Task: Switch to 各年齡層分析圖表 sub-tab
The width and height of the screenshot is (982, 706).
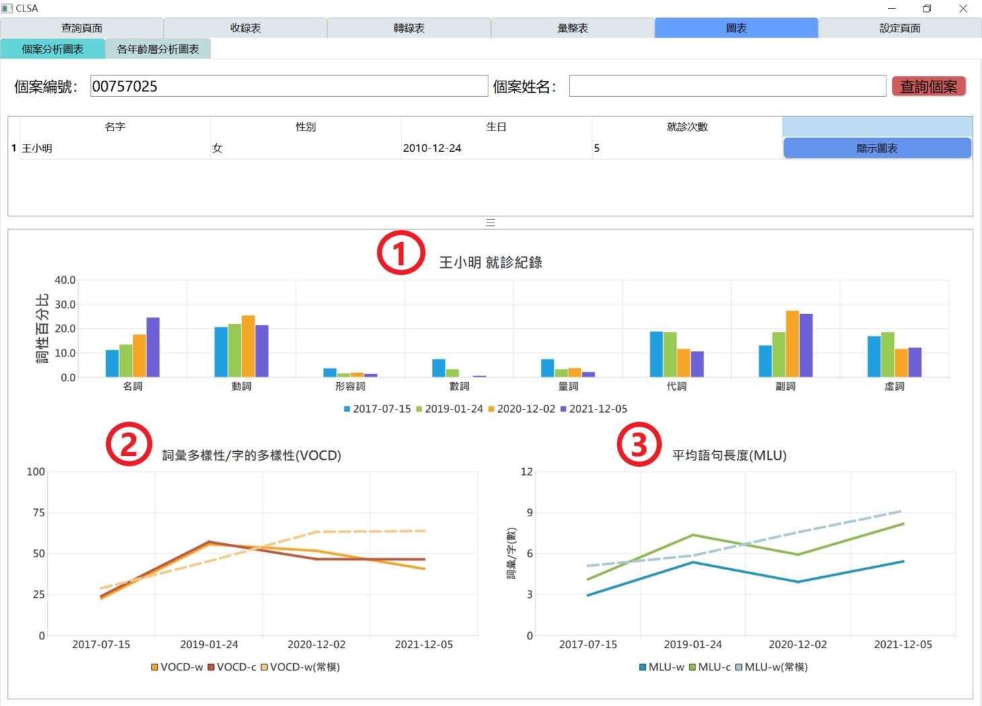Action: (x=157, y=49)
